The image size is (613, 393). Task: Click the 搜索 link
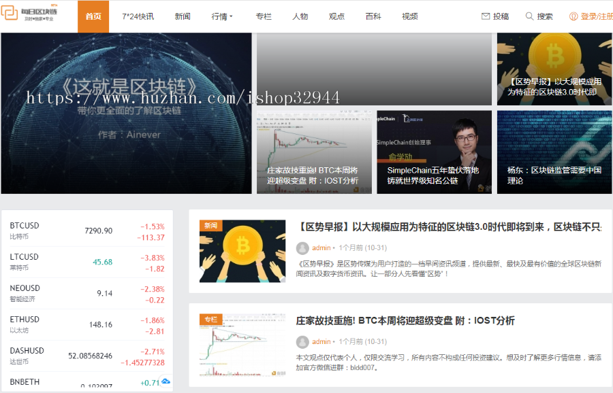545,16
